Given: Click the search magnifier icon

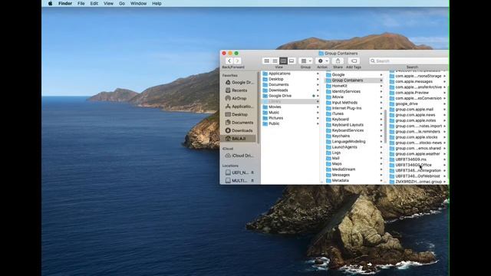Looking at the screenshot, I should 373,61.
